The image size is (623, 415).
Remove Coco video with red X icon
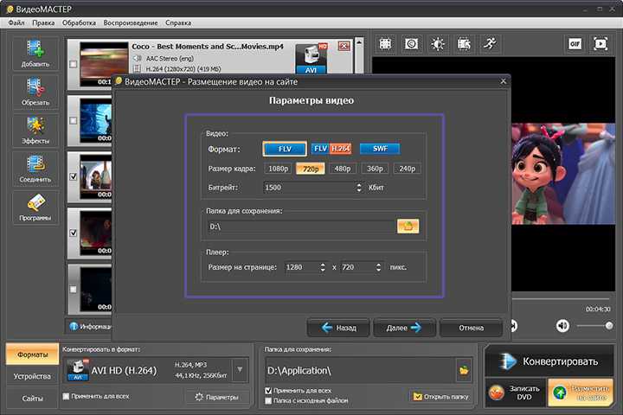pos(344,46)
